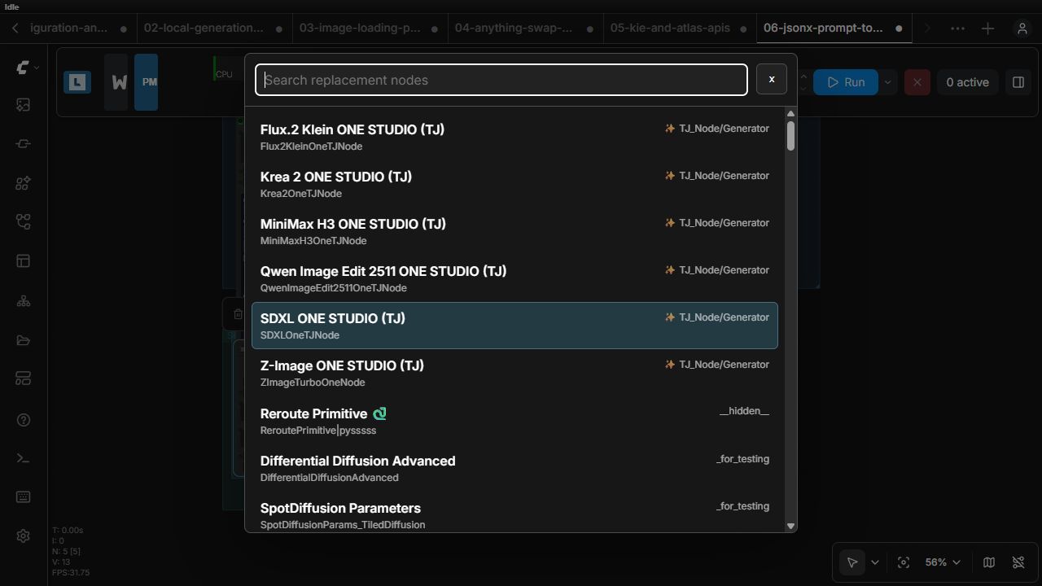Viewport: 1042px width, 586px height.
Task: Click the open folder sidebar icon
Action: [x=23, y=340]
